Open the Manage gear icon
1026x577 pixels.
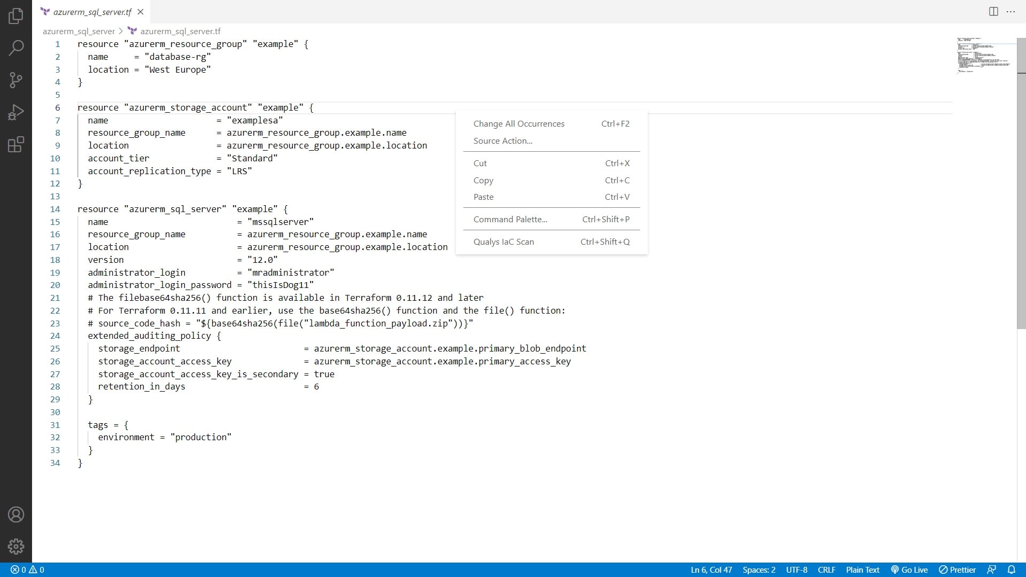point(16,546)
